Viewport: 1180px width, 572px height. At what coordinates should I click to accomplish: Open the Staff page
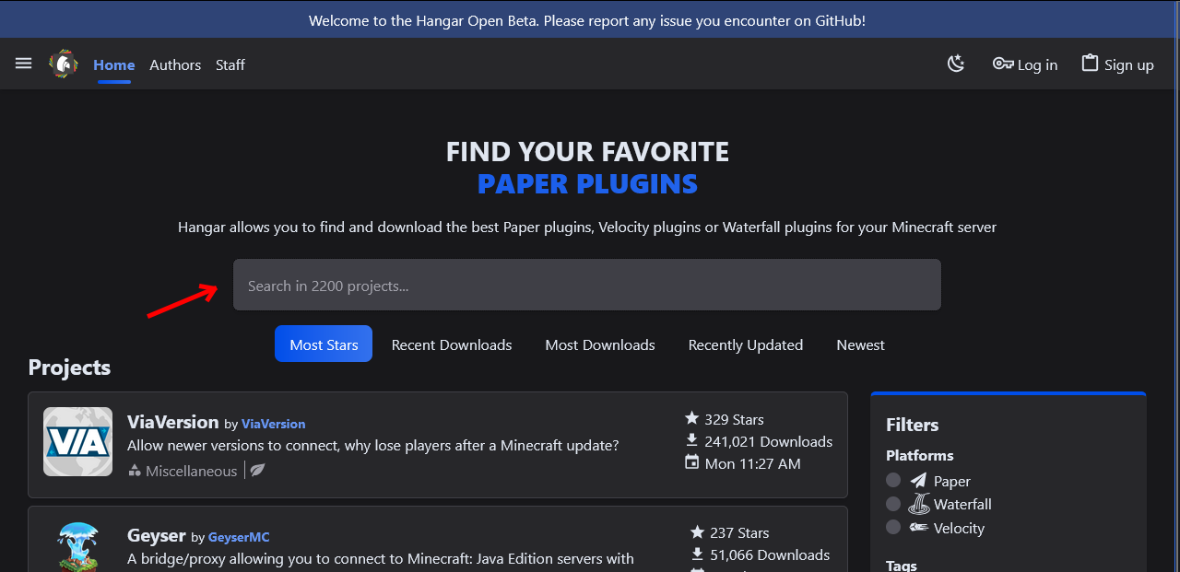click(x=230, y=64)
